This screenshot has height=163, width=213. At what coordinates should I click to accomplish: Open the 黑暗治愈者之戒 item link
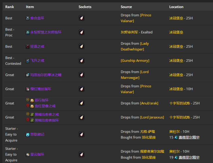tap(47, 114)
